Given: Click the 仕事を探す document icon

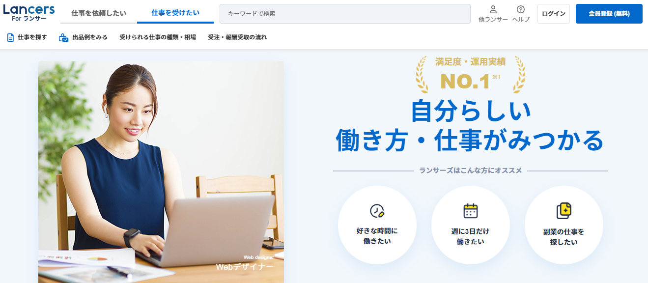Looking at the screenshot, I should point(10,37).
